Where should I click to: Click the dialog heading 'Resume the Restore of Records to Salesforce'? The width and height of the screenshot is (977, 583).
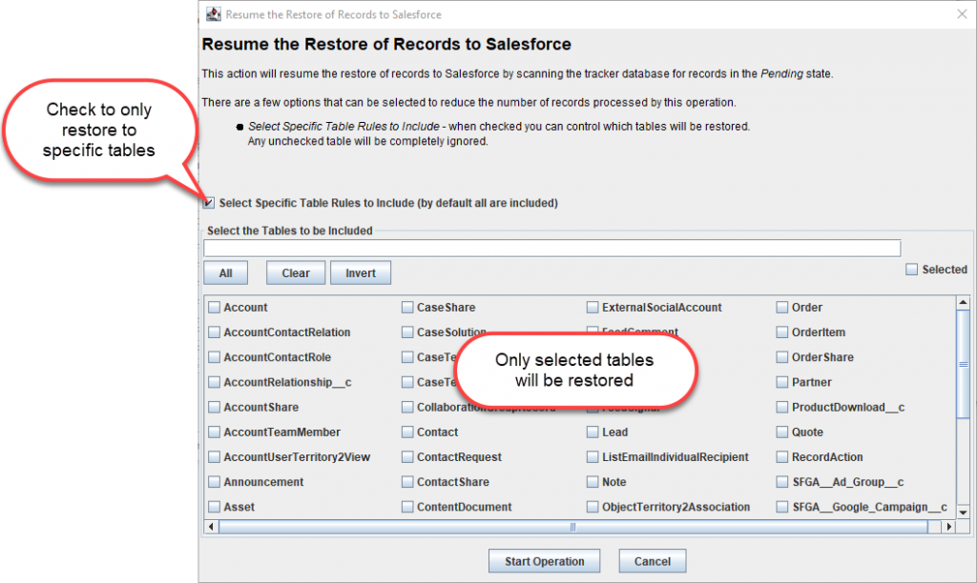(386, 44)
